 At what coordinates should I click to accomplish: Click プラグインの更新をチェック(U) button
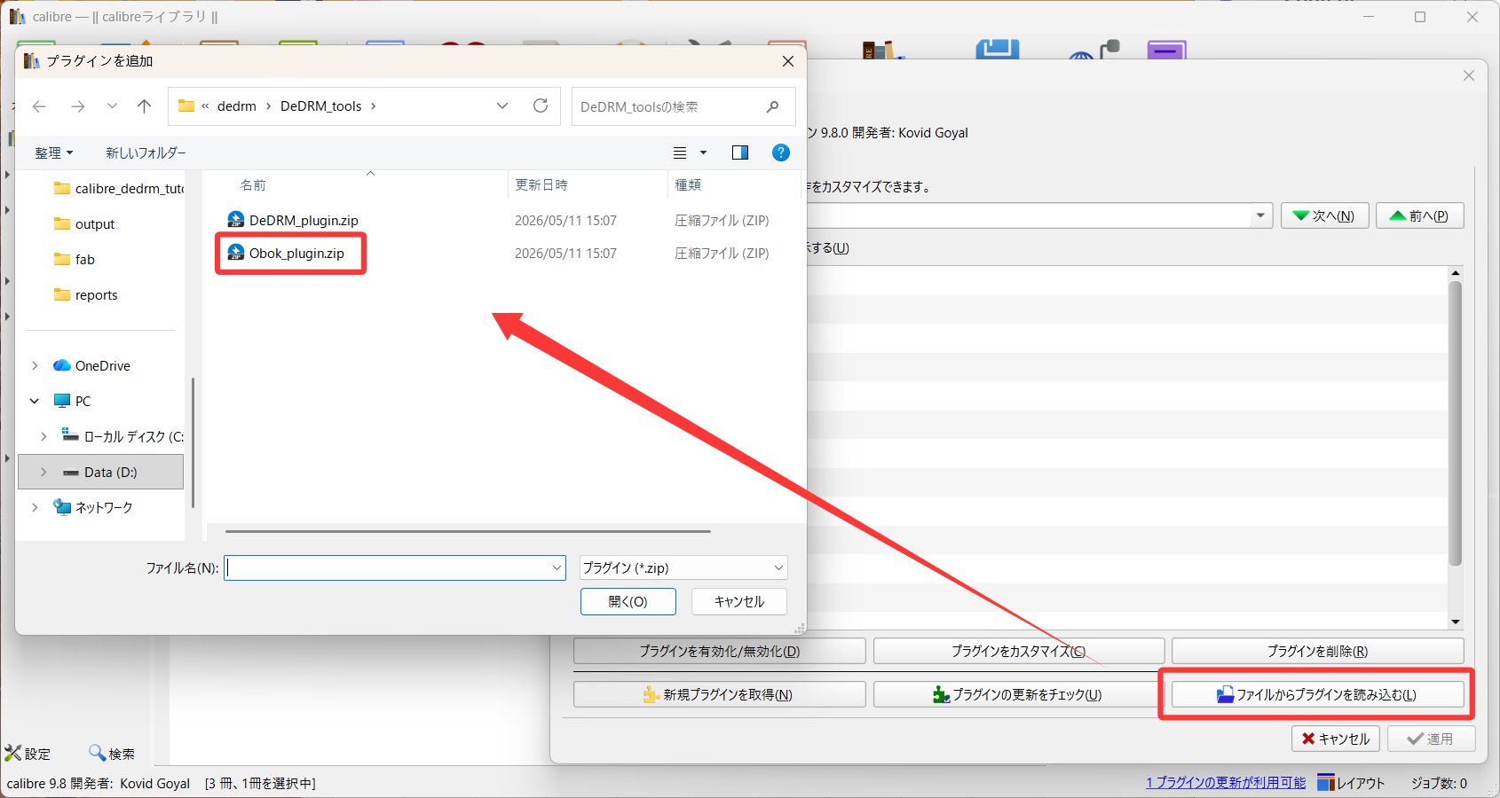(x=1019, y=694)
